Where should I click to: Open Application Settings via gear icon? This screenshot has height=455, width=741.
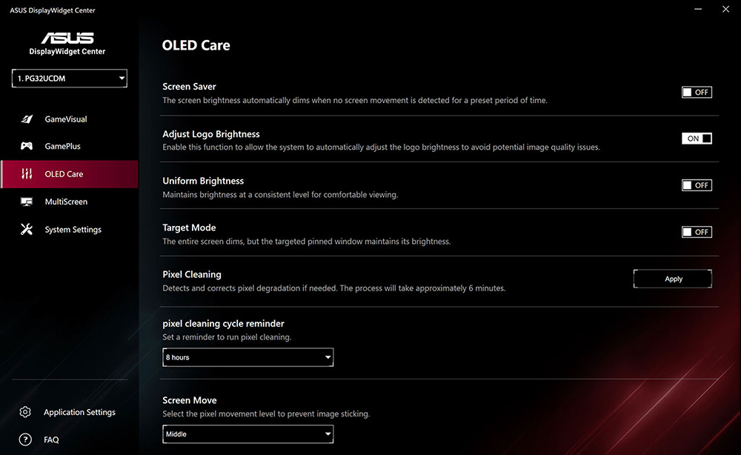24,412
